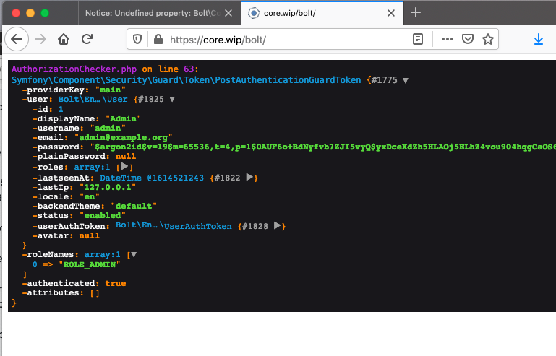Click the "on line 63:" text
This screenshot has height=356, width=556.
(x=170, y=69)
